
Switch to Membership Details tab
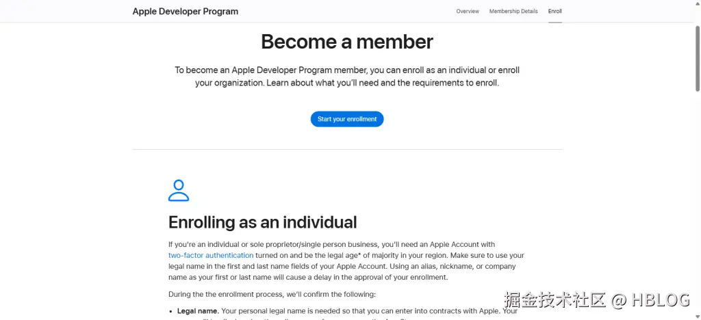coord(513,12)
